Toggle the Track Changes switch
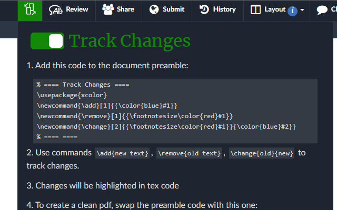Viewport: 337px width, 210px height. (47, 41)
